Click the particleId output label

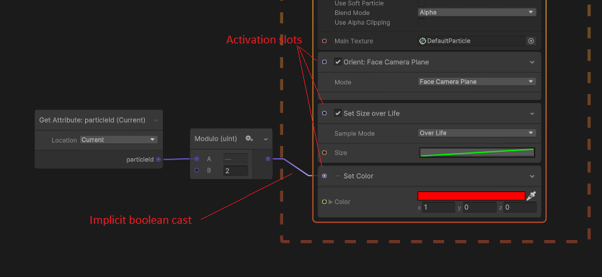[x=140, y=160]
